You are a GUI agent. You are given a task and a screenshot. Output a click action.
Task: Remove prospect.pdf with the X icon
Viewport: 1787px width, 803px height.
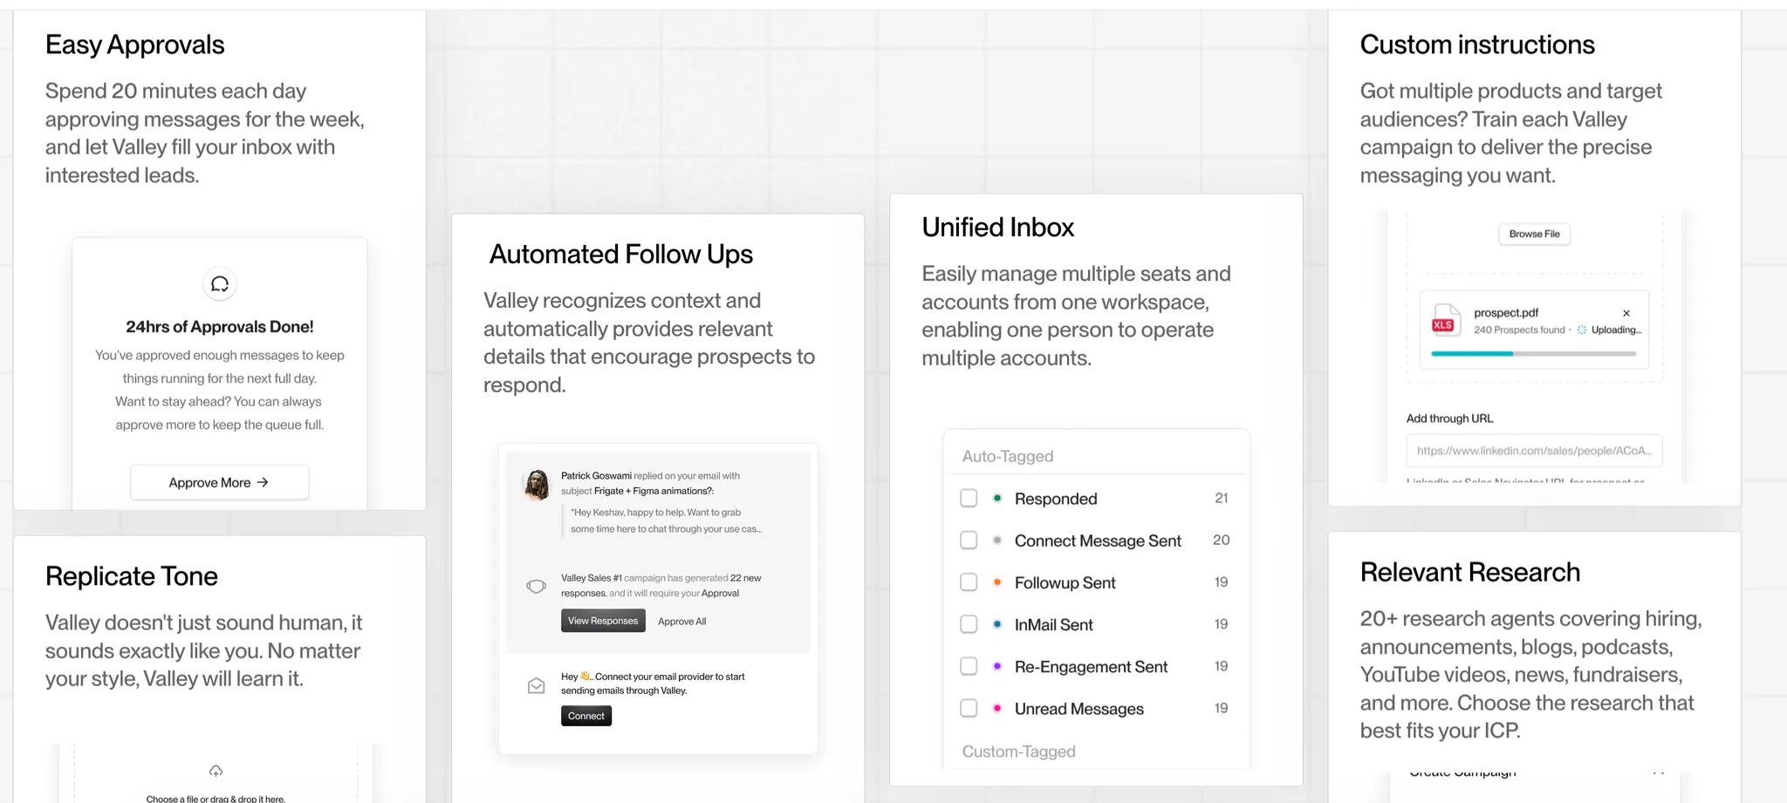click(x=1626, y=313)
